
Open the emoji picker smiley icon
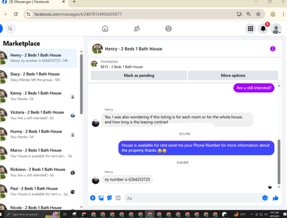click(x=265, y=198)
